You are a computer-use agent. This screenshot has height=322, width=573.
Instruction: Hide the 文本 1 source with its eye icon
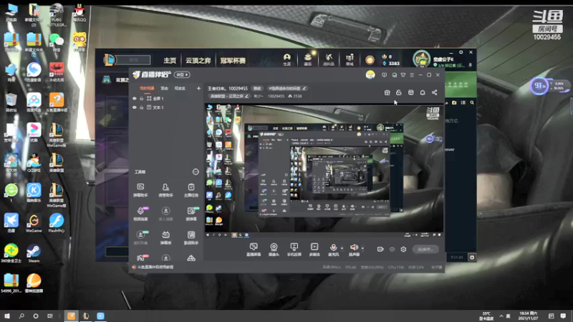[135, 107]
